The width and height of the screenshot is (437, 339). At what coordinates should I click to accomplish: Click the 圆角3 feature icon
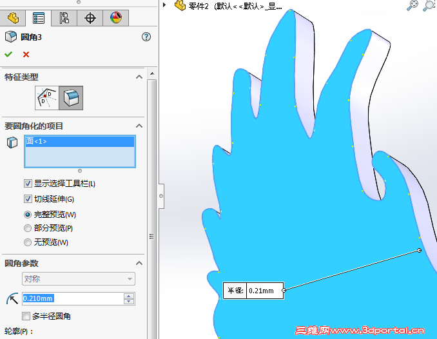(x=11, y=37)
